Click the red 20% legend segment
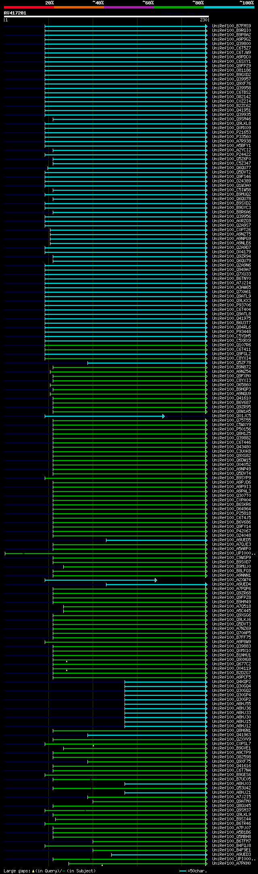Image resolution: width=258 pixels, height=874 pixels. click(29, 7)
